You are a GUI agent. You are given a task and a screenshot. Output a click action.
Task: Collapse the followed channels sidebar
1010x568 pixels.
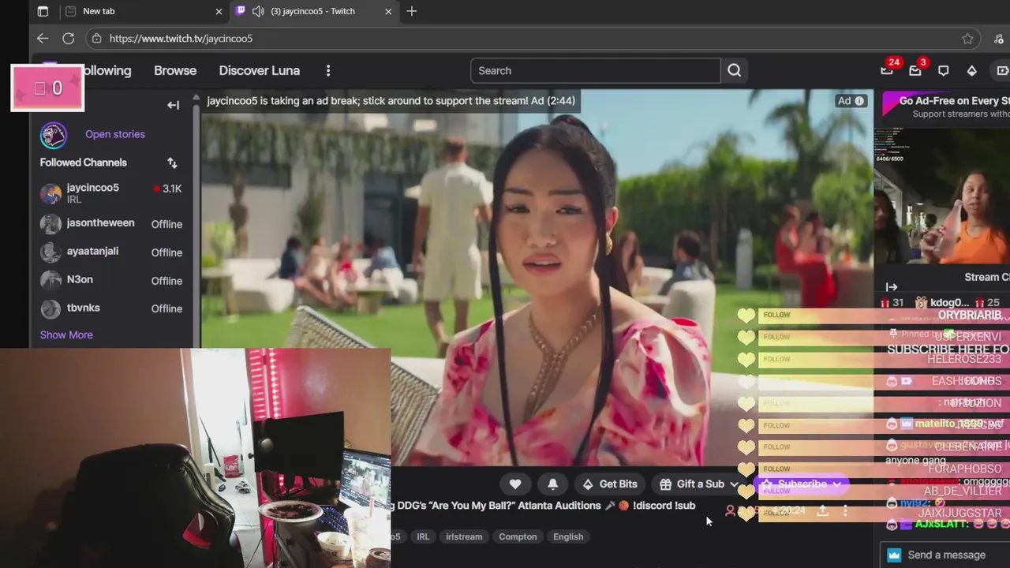174,105
